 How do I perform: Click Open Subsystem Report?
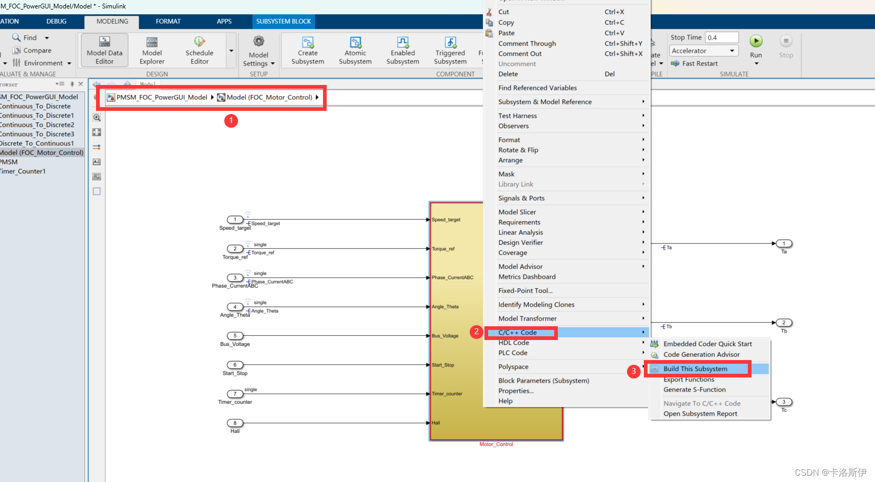tap(709, 414)
